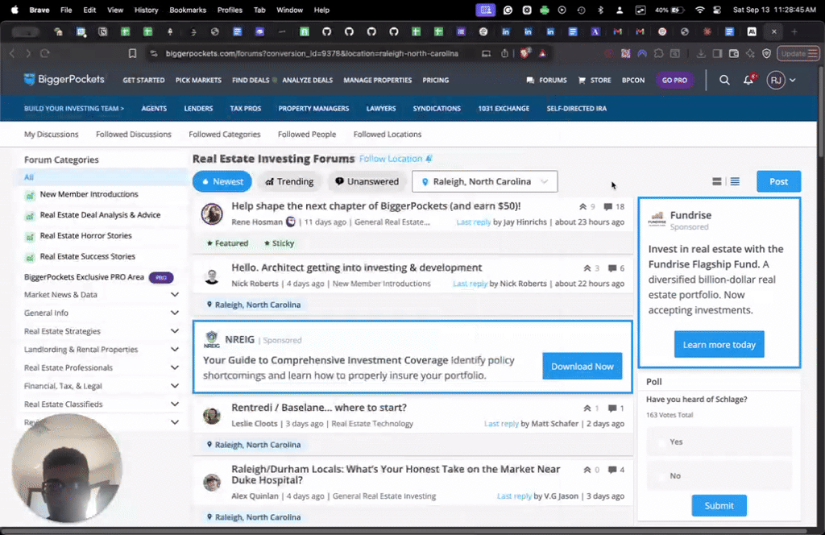Click the NREIG sponsor logo

coord(212,339)
